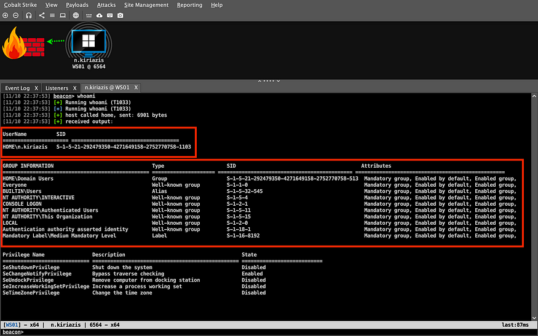538x336 pixels.
Task: Open the Cobalt Strike menu
Action: pyautogui.click(x=20, y=5)
